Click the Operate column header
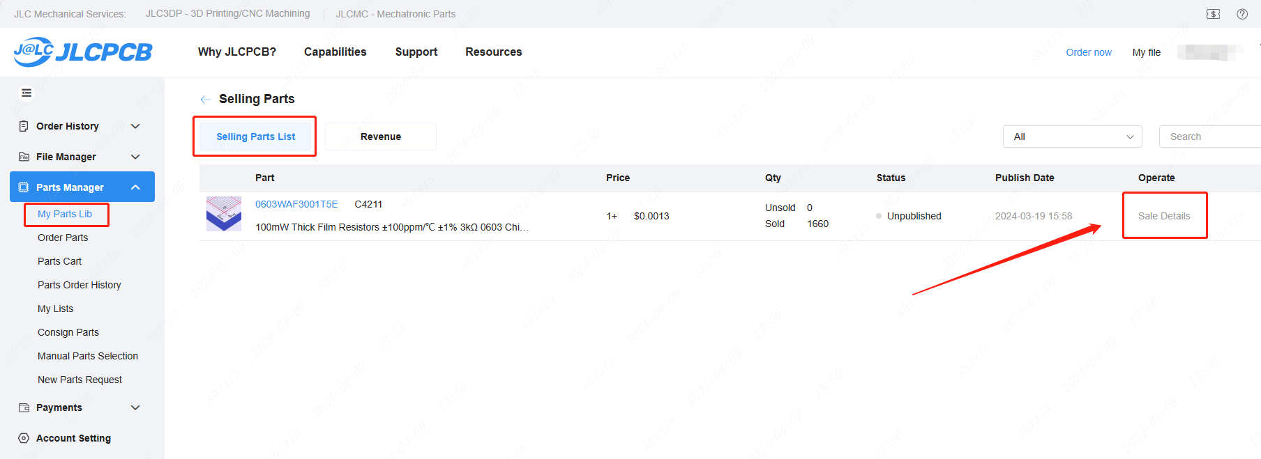The image size is (1261, 459). 1156,178
